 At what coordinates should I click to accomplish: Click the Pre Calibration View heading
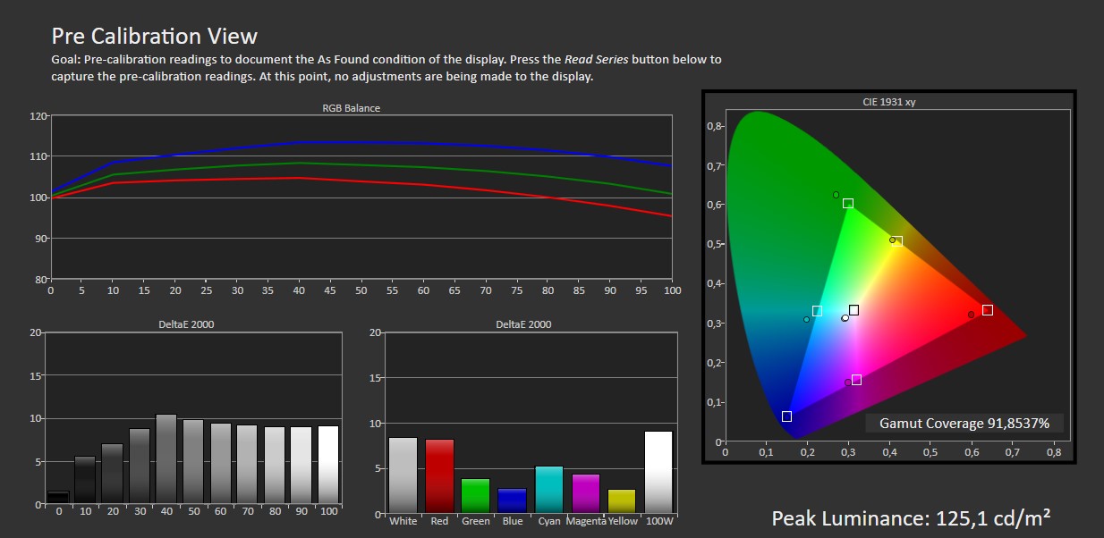pyautogui.click(x=154, y=36)
